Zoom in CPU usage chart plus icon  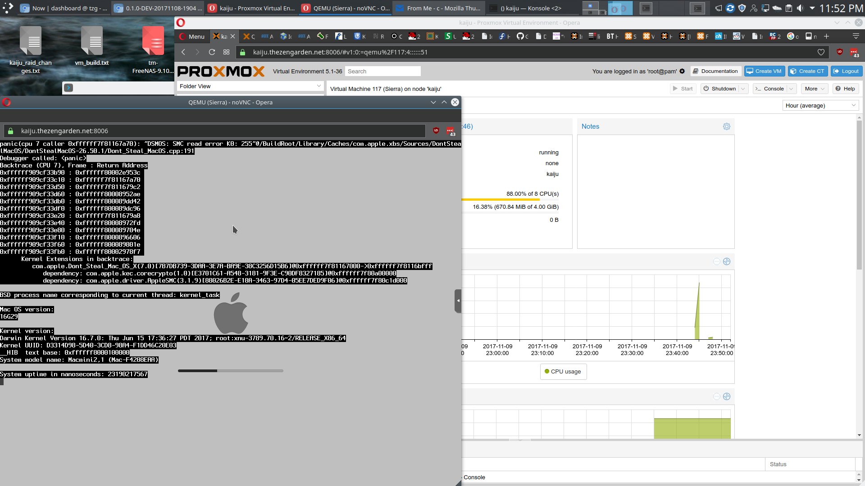727,261
